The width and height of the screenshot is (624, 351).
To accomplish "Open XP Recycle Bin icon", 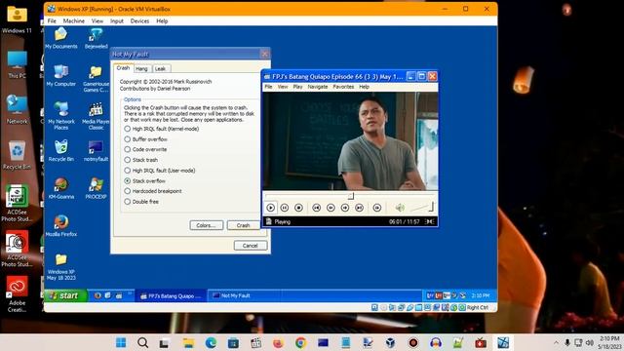I will click(x=60, y=151).
